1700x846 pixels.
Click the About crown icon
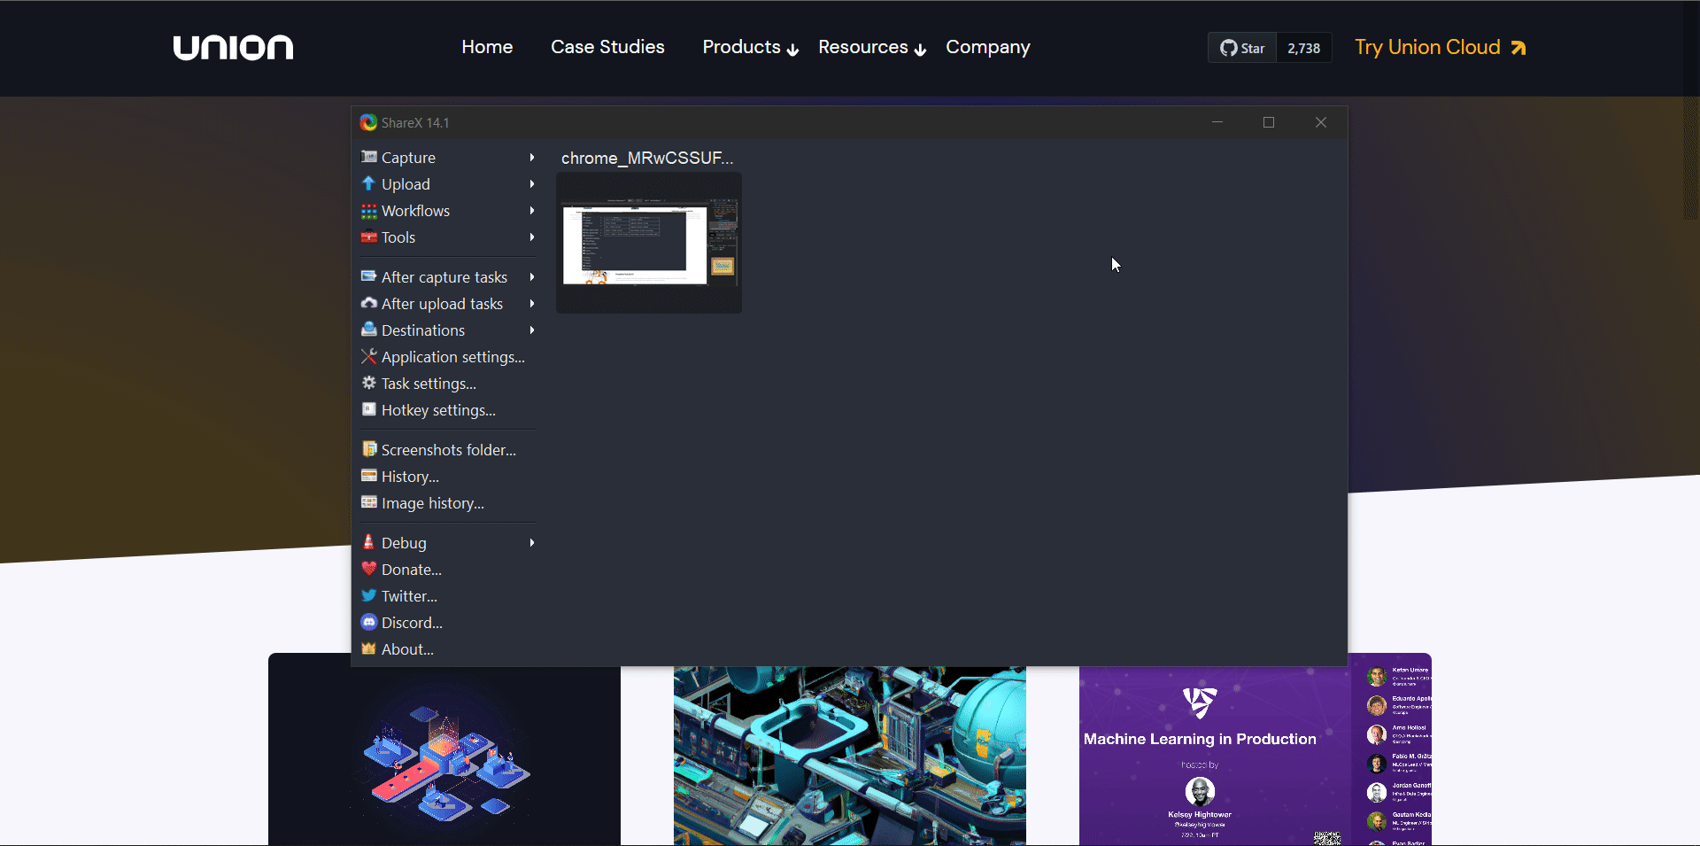point(369,648)
